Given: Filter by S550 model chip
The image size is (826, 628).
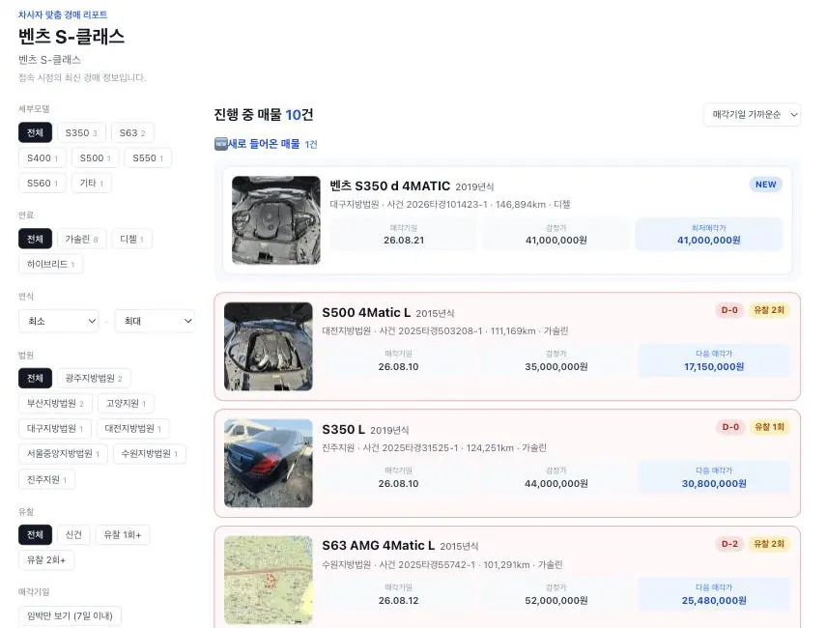Looking at the screenshot, I should coord(148,158).
